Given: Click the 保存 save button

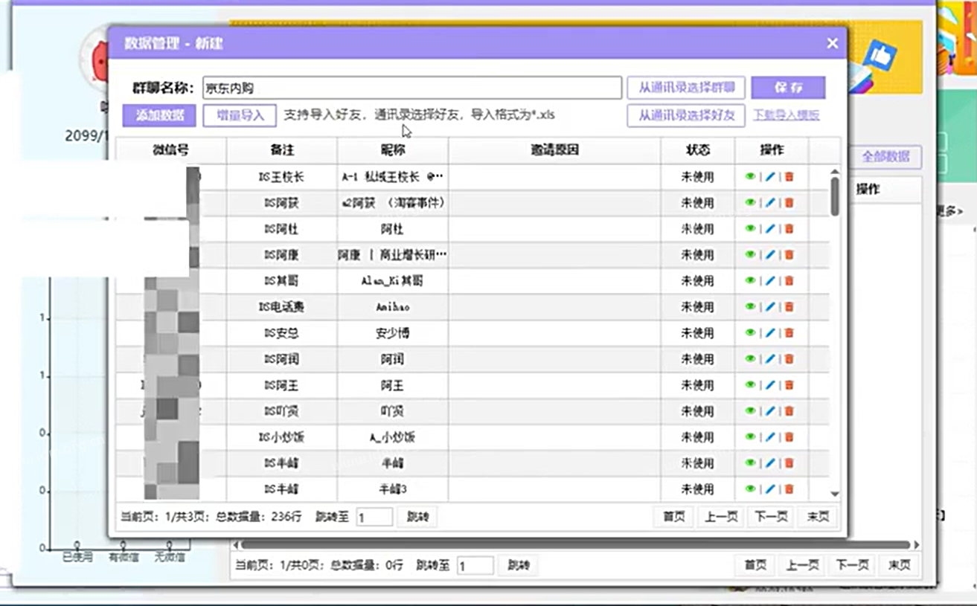Looking at the screenshot, I should pos(788,88).
